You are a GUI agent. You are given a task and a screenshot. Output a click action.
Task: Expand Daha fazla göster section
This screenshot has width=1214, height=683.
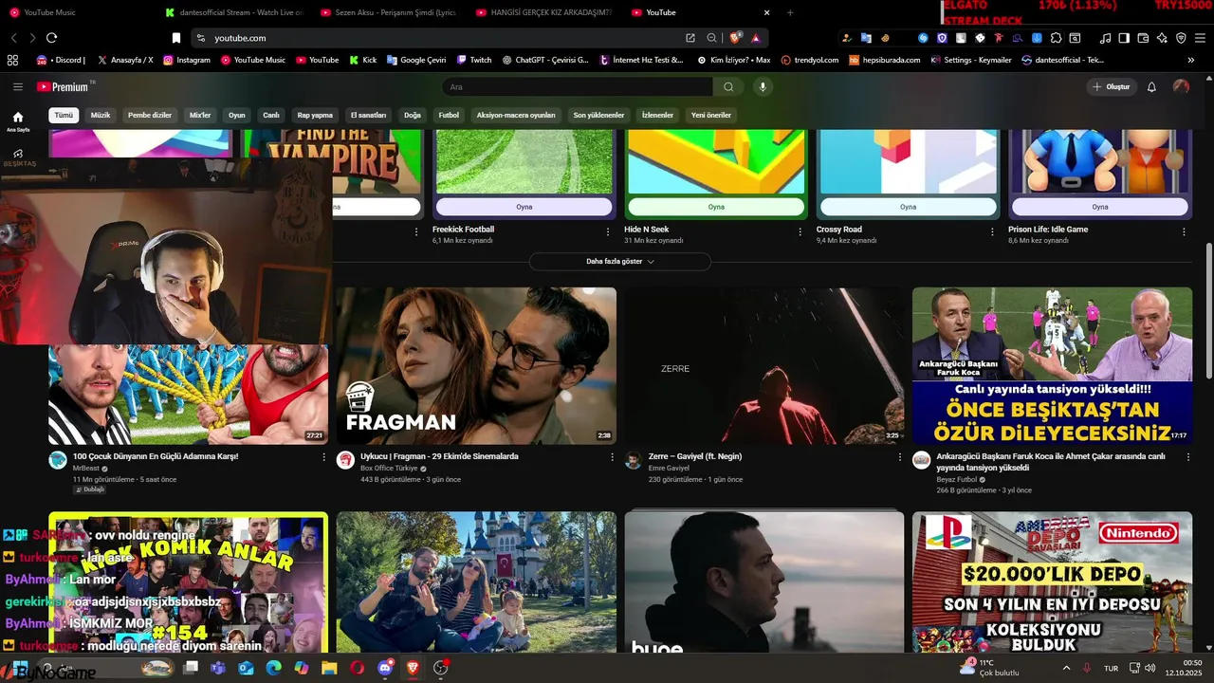tap(619, 262)
